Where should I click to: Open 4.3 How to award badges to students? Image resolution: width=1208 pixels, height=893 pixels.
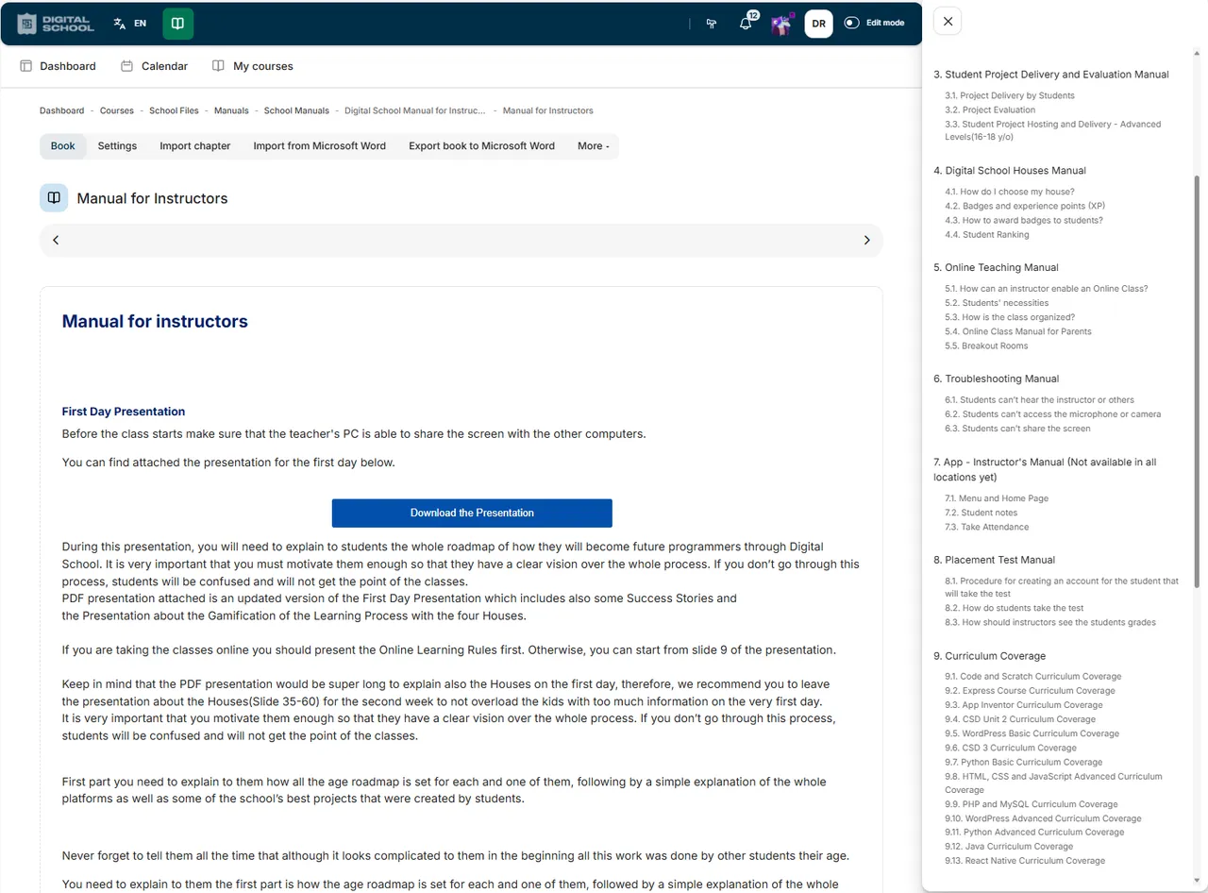(1024, 220)
